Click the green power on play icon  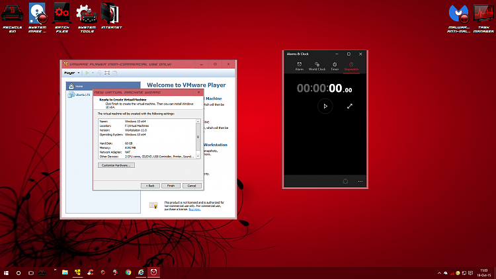(x=87, y=73)
